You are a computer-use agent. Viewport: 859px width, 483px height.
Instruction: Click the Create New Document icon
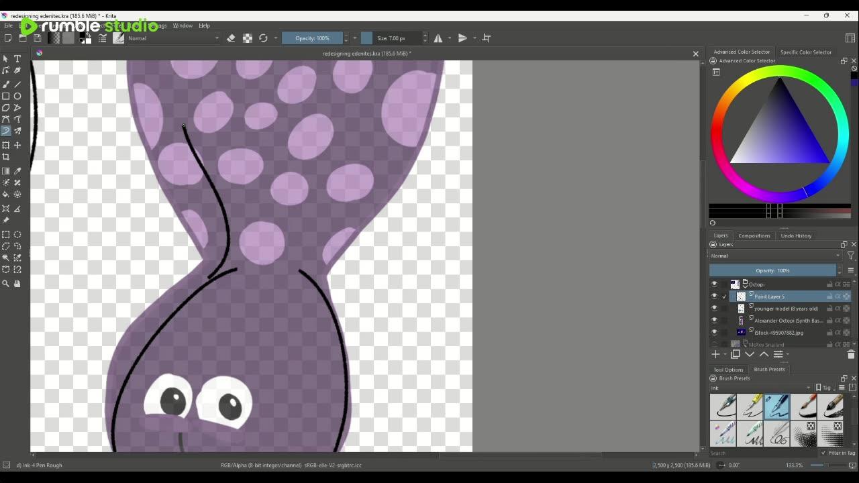[x=8, y=38]
